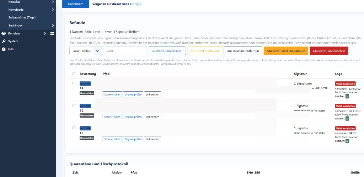This screenshot has width=364, height=177.
Task: Click Score erklären for the score 14 row
Action: (112, 95)
